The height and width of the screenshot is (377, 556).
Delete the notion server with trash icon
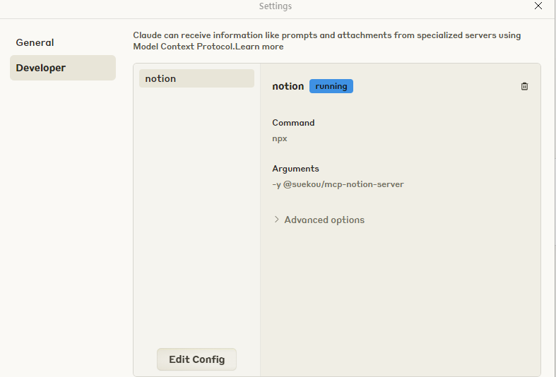(524, 86)
